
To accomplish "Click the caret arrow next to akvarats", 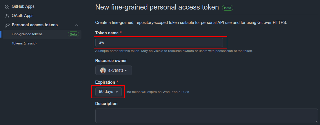I will 126,70.
